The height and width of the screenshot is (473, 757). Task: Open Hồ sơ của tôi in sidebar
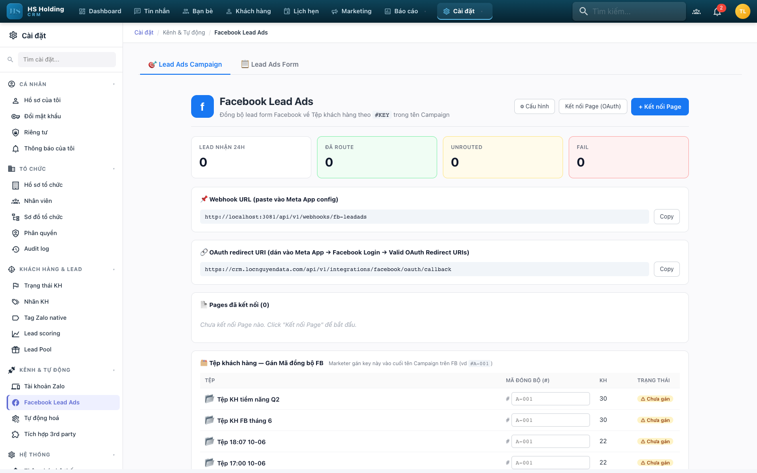(x=63, y=100)
